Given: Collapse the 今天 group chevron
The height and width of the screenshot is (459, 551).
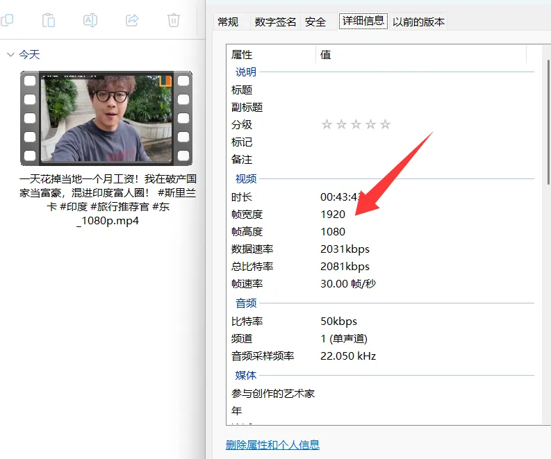Looking at the screenshot, I should pyautogui.click(x=10, y=55).
